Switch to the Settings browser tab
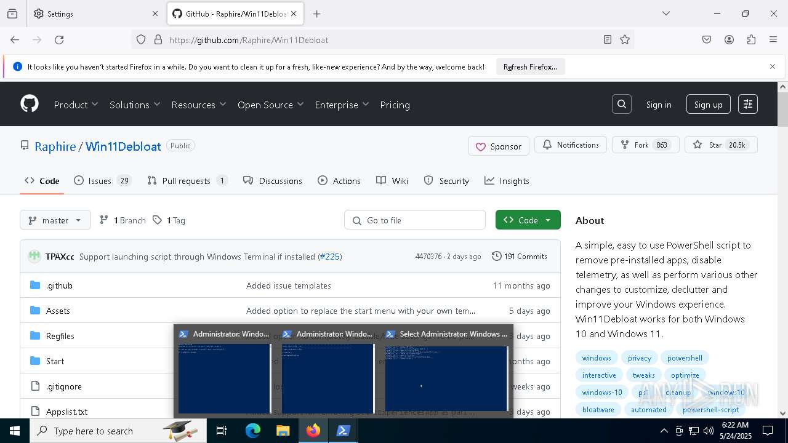This screenshot has height=443, width=788. click(x=95, y=14)
